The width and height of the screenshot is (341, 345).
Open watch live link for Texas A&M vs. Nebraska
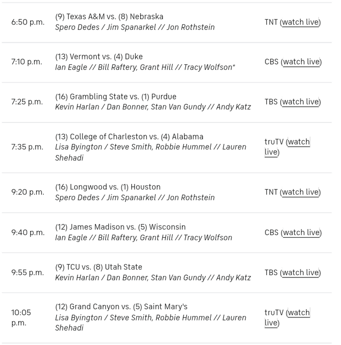(300, 22)
